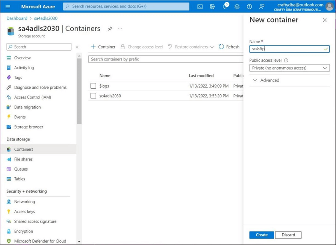
Task: Select the sc4adls2030 container checkbox
Action: 93,96
